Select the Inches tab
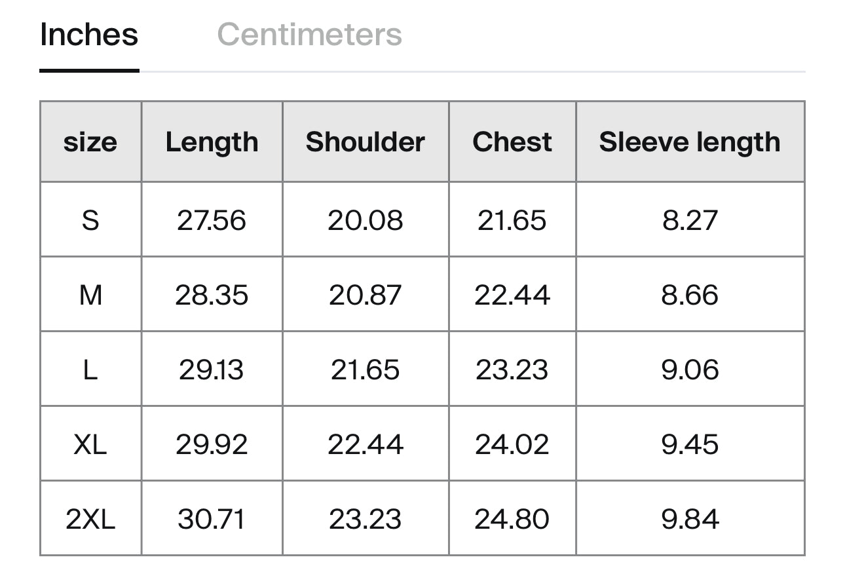The image size is (845, 572). point(89,35)
